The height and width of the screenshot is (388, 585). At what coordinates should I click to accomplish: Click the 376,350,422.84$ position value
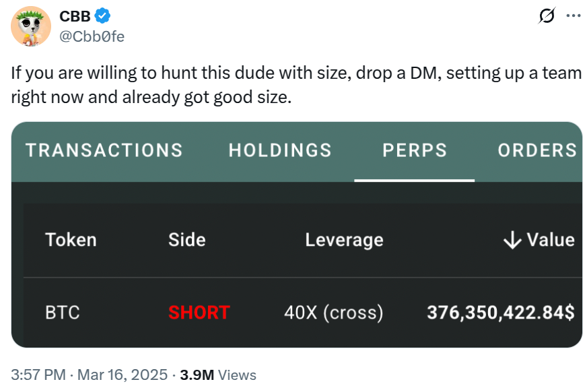click(500, 313)
